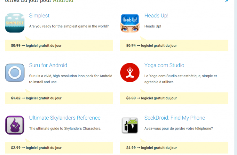Screen dimensions: 237x155
Task: Click the SeekDroid Android robot icon
Action: point(130,125)
